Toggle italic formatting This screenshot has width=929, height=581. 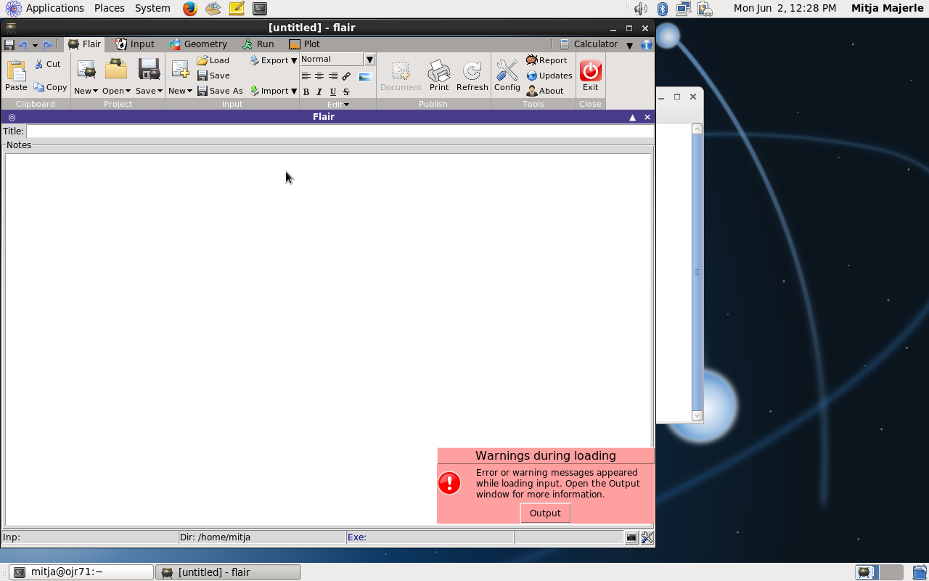(319, 92)
